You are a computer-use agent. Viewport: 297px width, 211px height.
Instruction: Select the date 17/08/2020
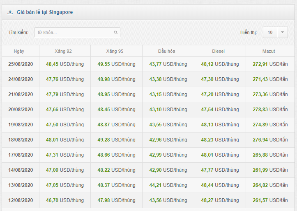tap(21, 155)
